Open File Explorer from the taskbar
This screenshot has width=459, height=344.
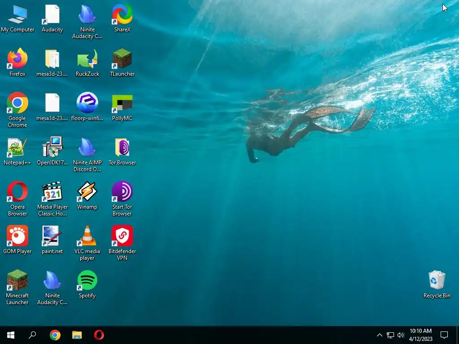(x=77, y=335)
